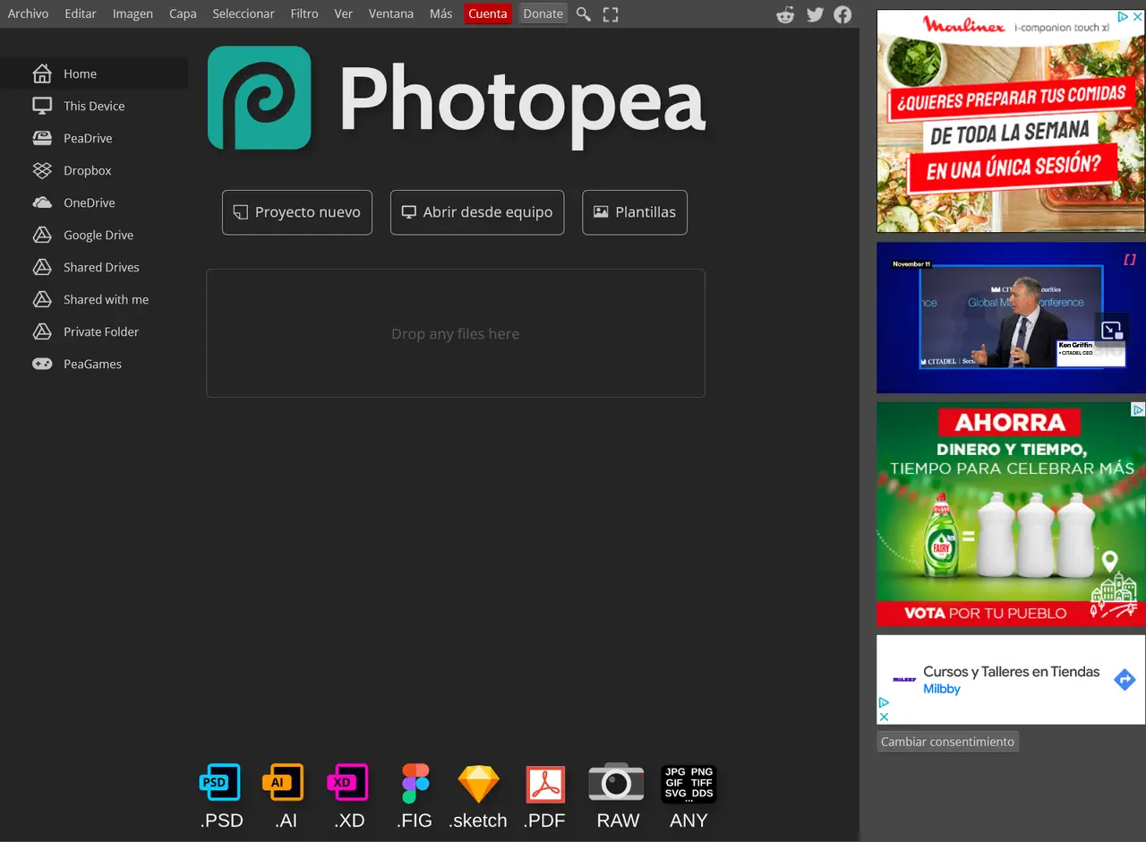Open the Archivo menu

coord(28,13)
